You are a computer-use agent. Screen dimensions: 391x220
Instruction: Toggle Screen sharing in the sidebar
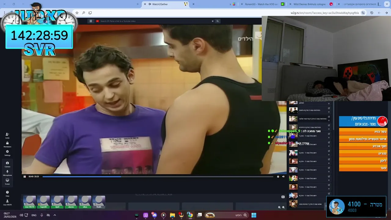click(7, 182)
